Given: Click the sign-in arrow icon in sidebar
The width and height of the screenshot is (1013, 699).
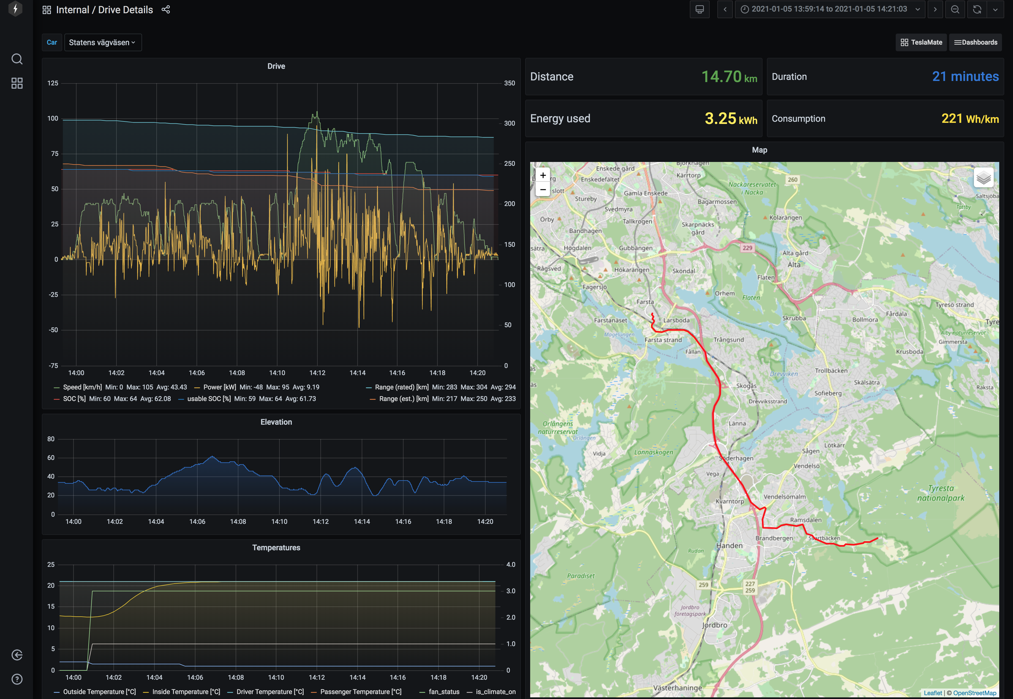Looking at the screenshot, I should pos(17,655).
